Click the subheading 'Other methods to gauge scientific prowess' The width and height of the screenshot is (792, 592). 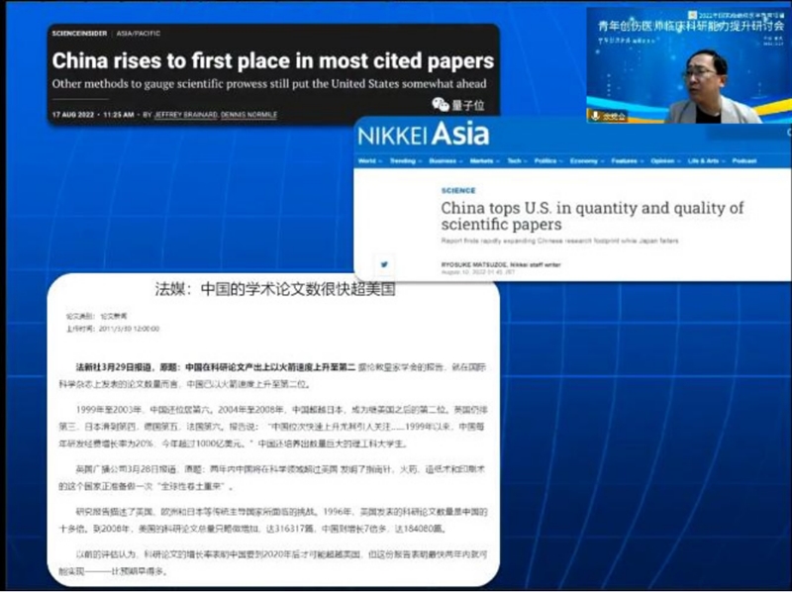point(269,84)
